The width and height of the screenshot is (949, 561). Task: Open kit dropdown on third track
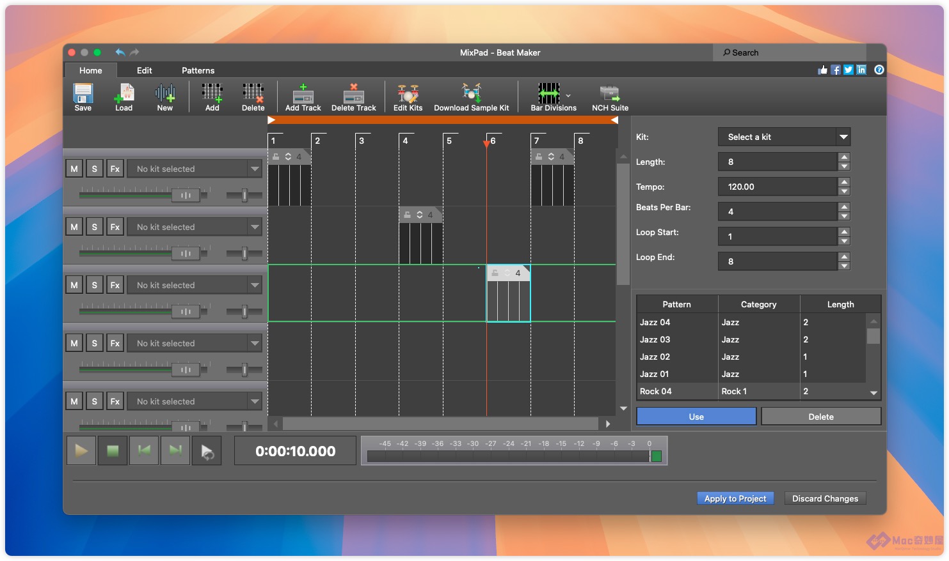195,285
